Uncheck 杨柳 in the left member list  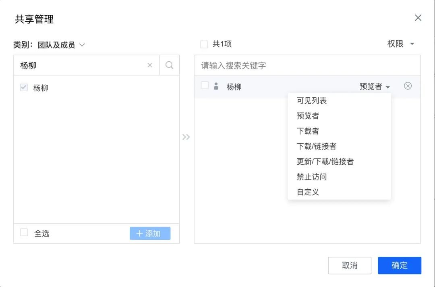(23, 88)
